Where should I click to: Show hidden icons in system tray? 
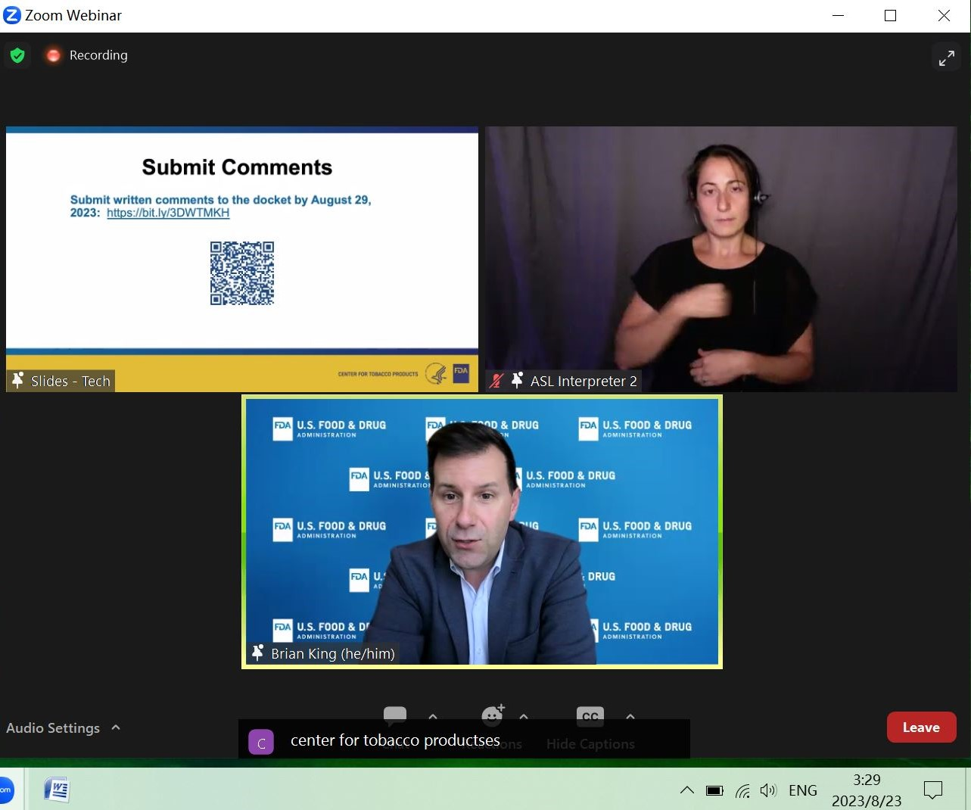(x=686, y=790)
